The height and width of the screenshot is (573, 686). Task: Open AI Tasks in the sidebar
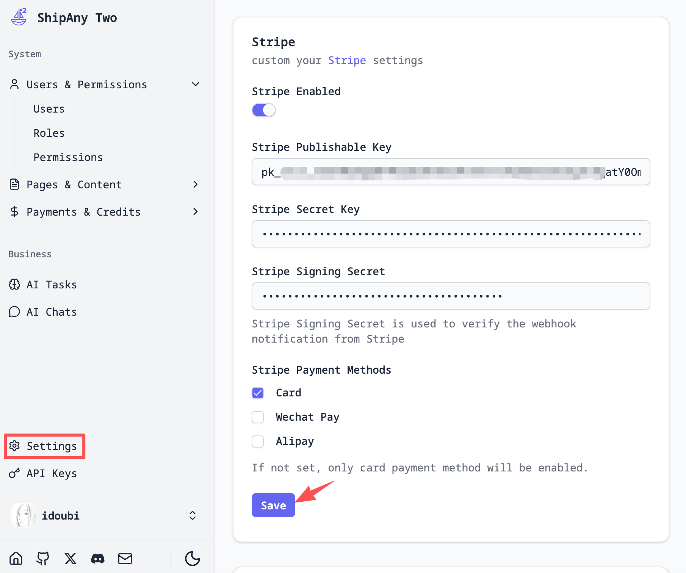[52, 285]
